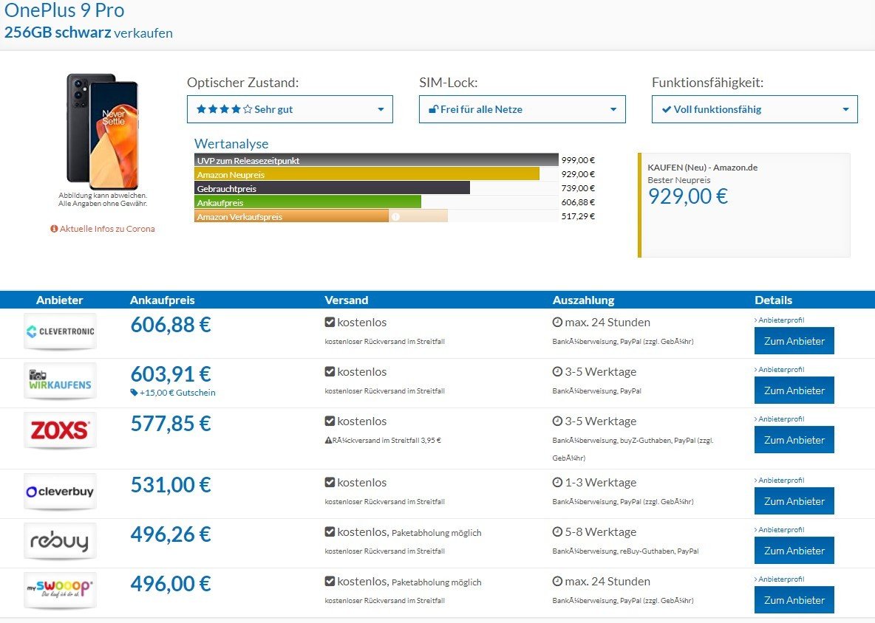Viewport: 875px width, 623px height.
Task: Click the mySWOOOP logo
Action: point(61,590)
